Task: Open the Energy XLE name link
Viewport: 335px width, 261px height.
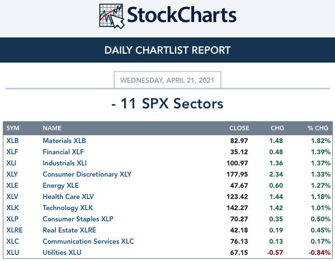Action: (x=60, y=186)
